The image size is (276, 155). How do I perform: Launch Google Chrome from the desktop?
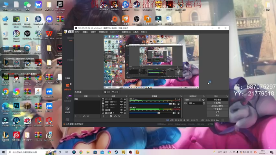point(6,94)
